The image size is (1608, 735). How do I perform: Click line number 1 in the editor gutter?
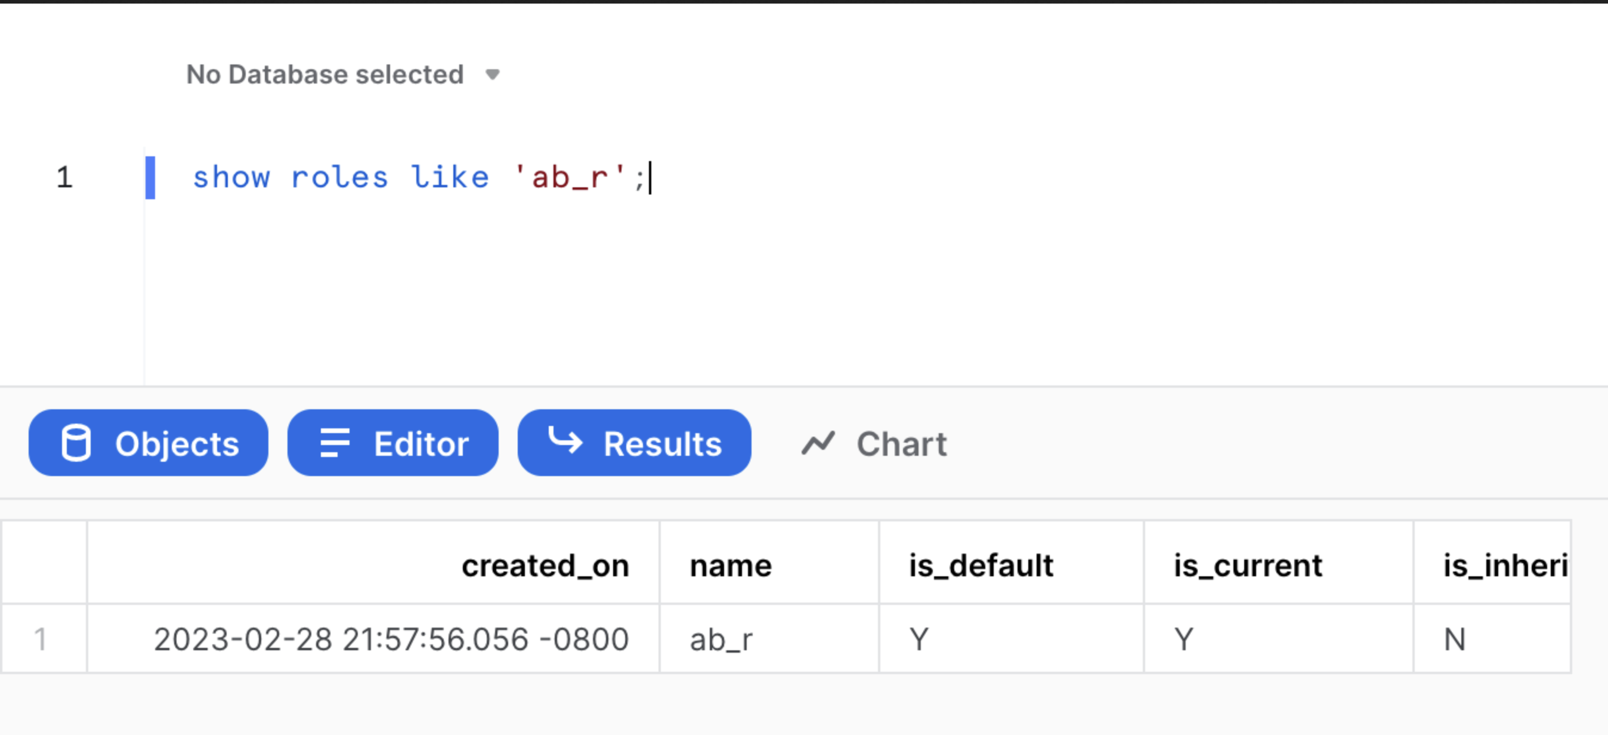point(64,177)
